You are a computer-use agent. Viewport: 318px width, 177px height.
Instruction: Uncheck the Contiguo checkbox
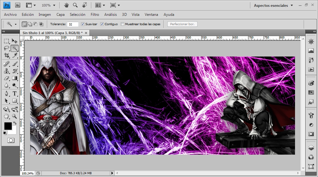coord(102,24)
